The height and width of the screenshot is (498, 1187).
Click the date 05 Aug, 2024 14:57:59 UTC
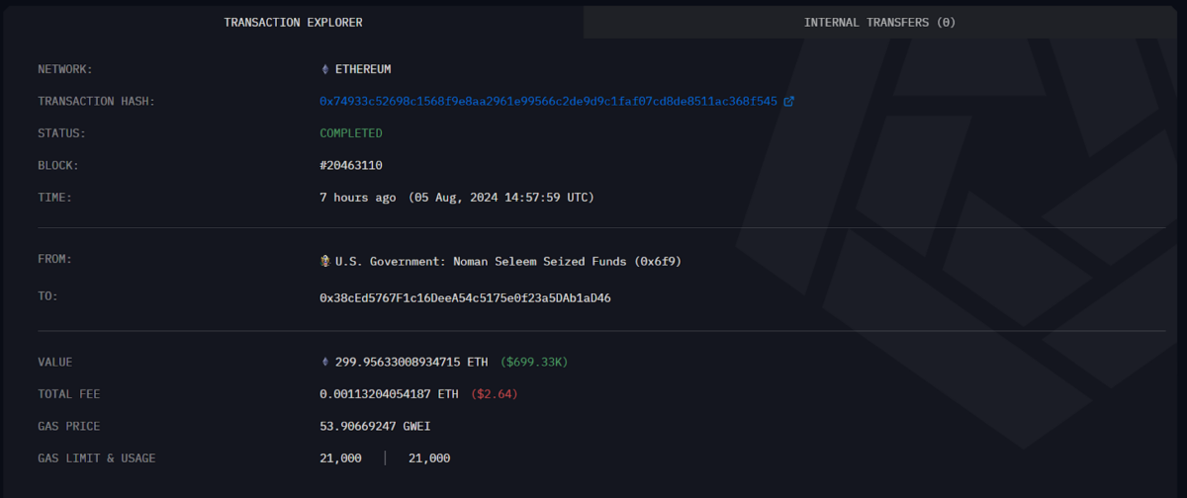coord(502,198)
